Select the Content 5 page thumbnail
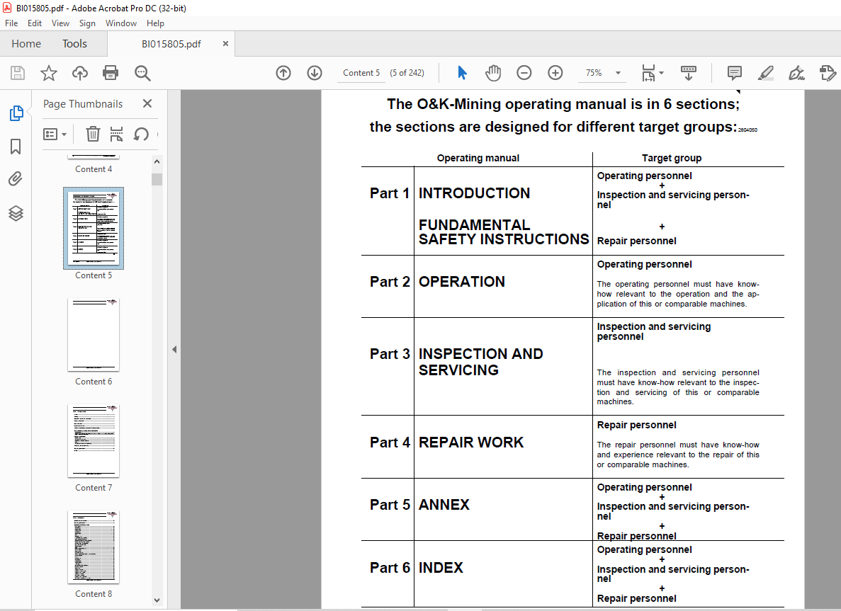 coord(94,228)
